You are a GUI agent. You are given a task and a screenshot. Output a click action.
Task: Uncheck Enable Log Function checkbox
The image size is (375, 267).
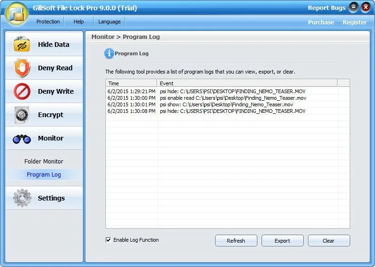pyautogui.click(x=108, y=240)
